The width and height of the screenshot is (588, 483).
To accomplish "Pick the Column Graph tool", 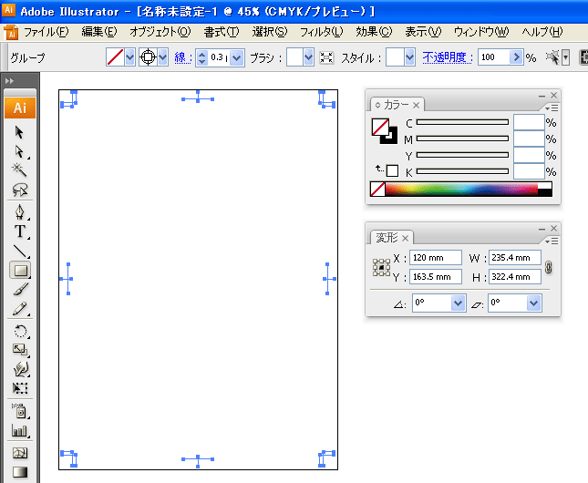I will coord(19,430).
